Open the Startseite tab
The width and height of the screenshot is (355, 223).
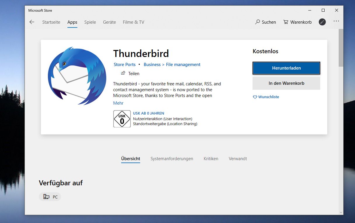pyautogui.click(x=51, y=22)
